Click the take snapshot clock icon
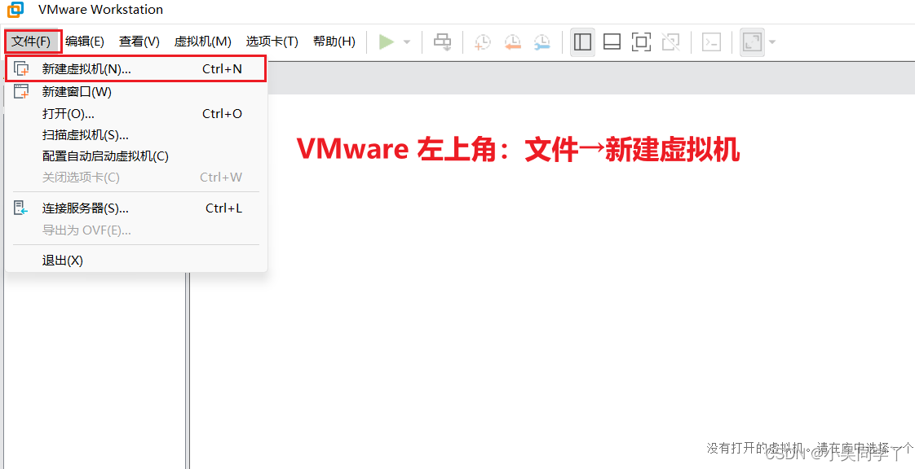915x469 pixels. coord(483,42)
